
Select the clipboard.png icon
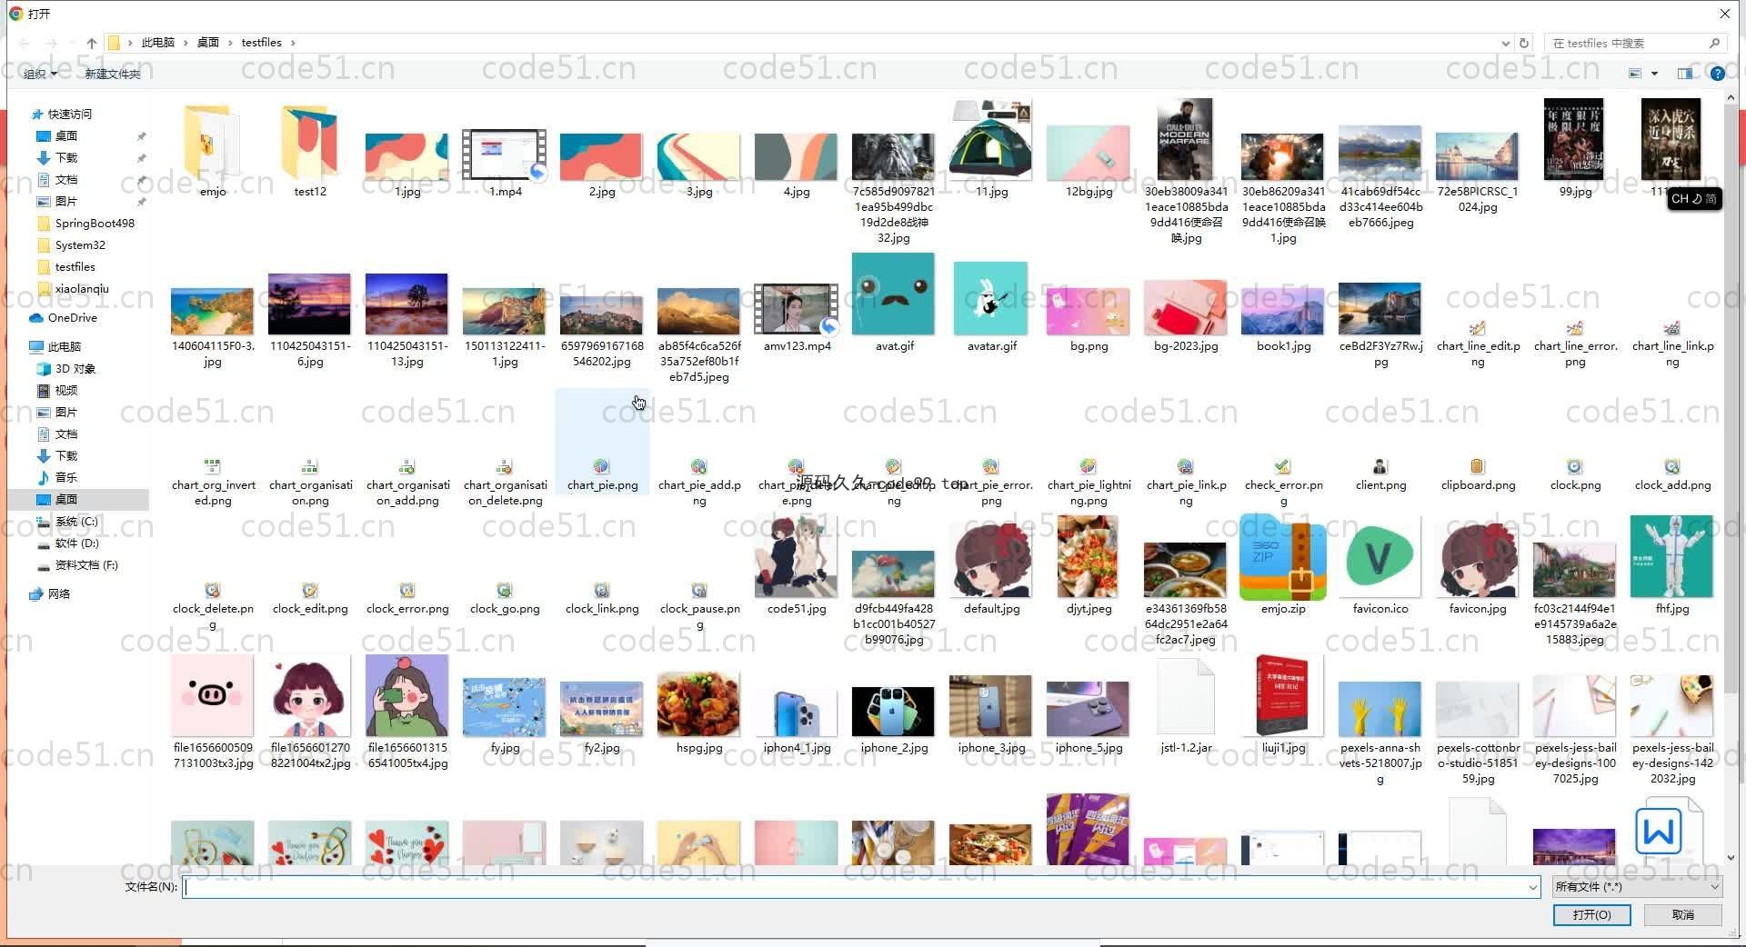click(x=1478, y=466)
